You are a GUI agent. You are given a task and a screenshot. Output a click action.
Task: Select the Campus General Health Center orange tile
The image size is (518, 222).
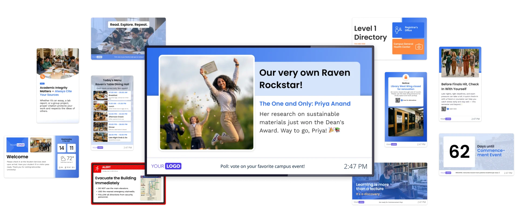pyautogui.click(x=408, y=46)
